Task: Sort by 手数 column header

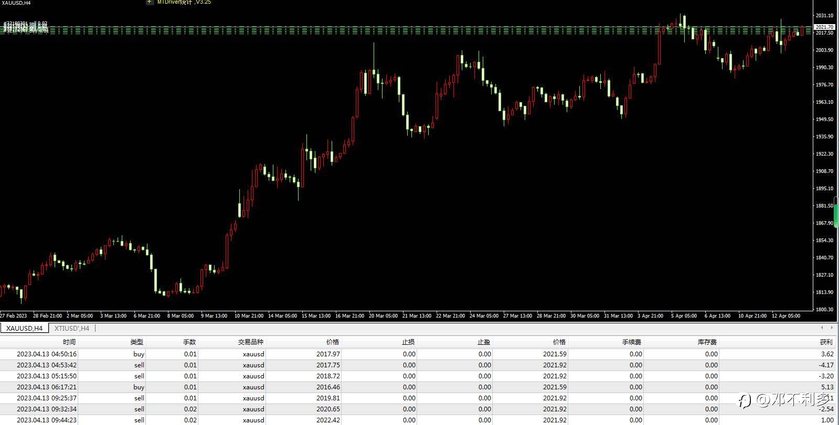Action: pyautogui.click(x=189, y=342)
